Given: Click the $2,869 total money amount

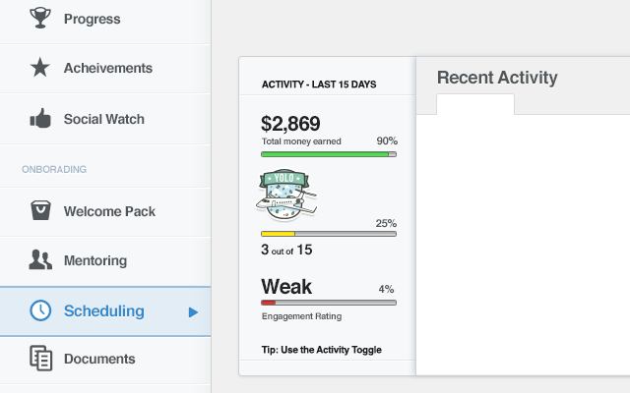Looking at the screenshot, I should click(x=290, y=123).
